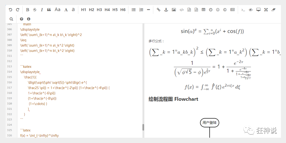Click "f(x) = \int_{-\infty}^\infty" on line 326
This screenshot has height=143, width=286.
tap(39, 136)
